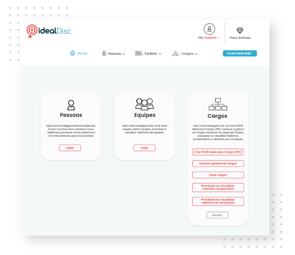
Task: Click the Gustavo user name
Action: click(210, 38)
